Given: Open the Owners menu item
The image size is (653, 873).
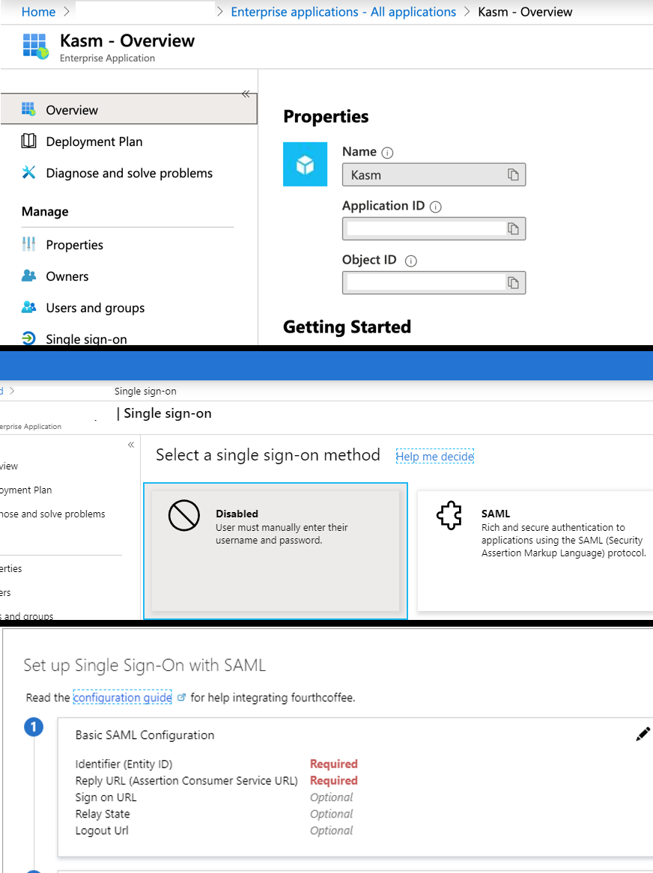Looking at the screenshot, I should click(x=67, y=276).
